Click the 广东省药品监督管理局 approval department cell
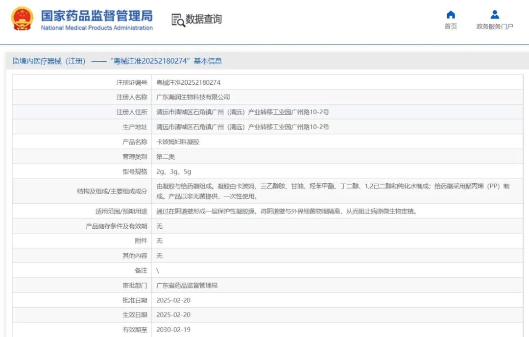The width and height of the screenshot is (529, 337). point(188,285)
